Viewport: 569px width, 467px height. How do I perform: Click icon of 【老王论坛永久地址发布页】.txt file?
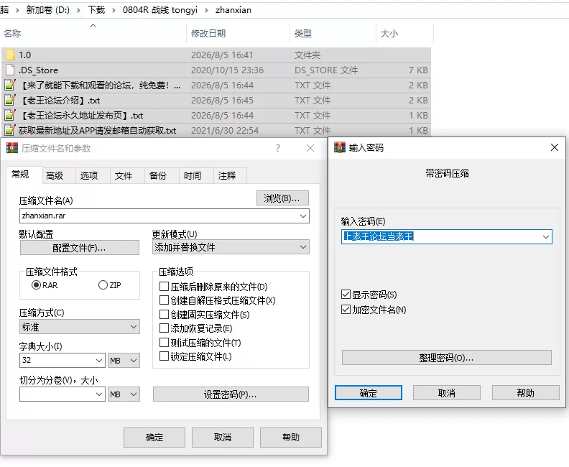coord(10,115)
